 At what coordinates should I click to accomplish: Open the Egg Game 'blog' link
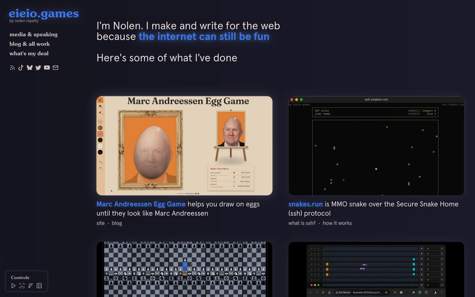click(x=117, y=223)
